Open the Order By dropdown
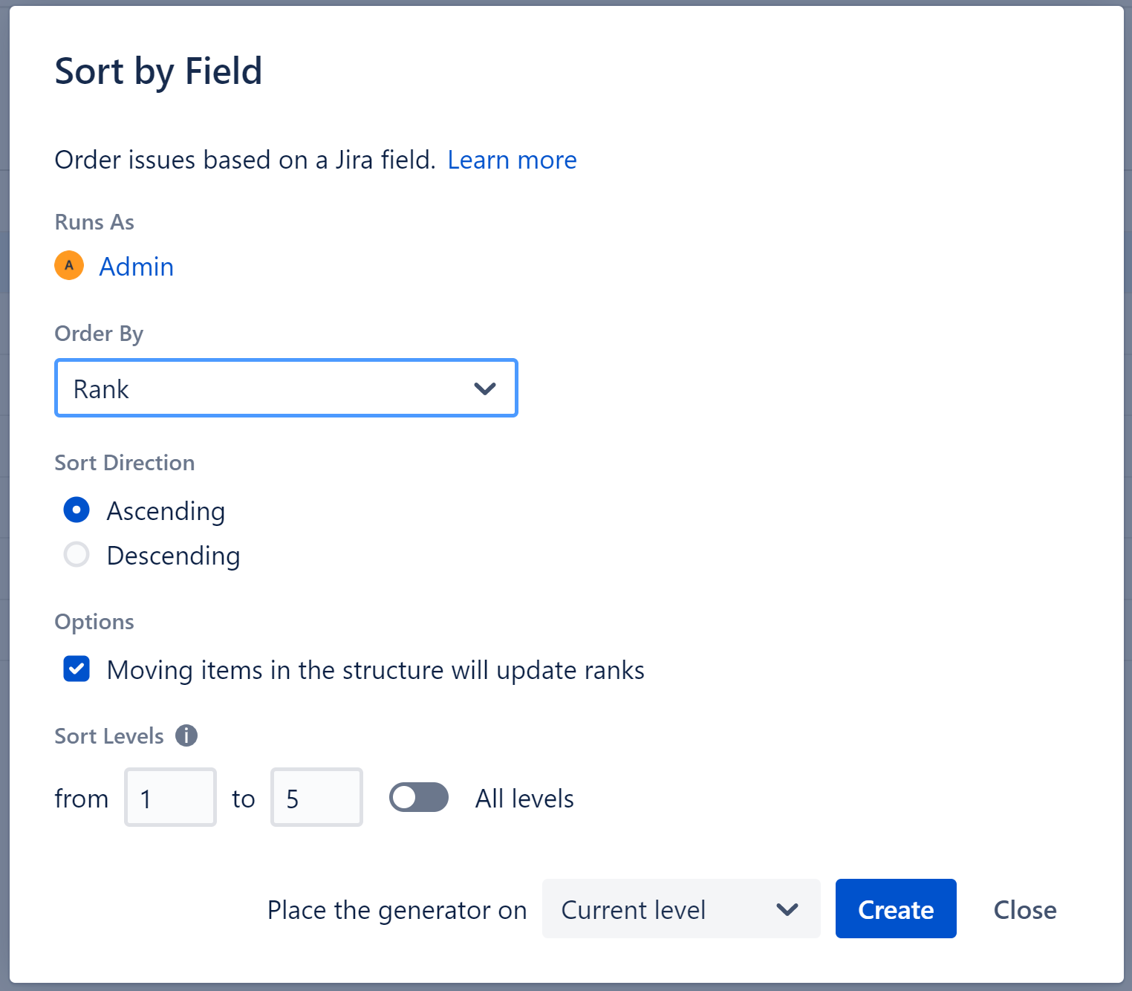Screen dimensions: 1132x991 pyautogui.click(x=286, y=388)
